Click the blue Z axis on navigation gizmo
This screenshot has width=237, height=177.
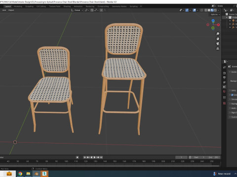213,21
